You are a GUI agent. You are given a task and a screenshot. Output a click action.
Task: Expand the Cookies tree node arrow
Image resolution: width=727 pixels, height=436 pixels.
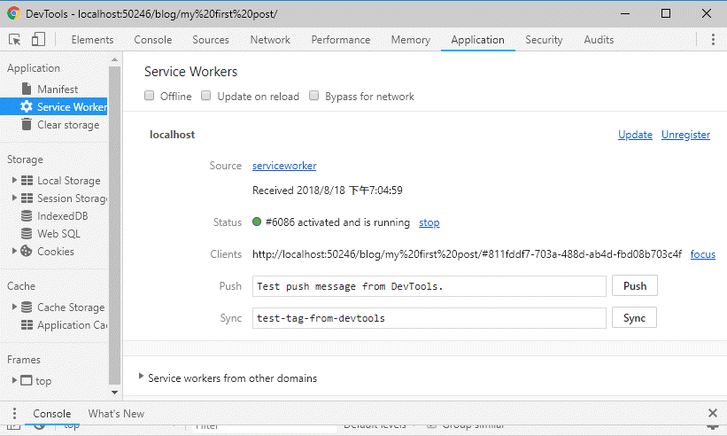[x=14, y=252]
